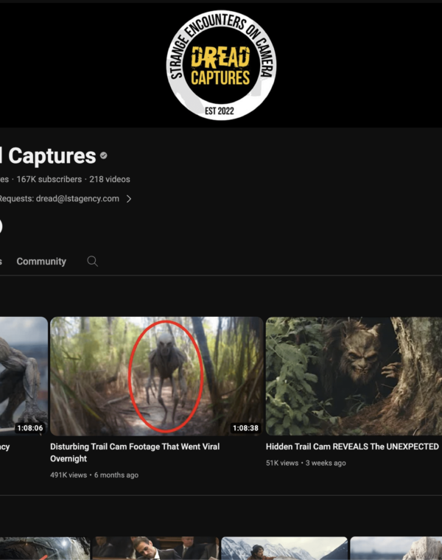Click the '218 videos' text
The image size is (442, 560).
point(110,179)
